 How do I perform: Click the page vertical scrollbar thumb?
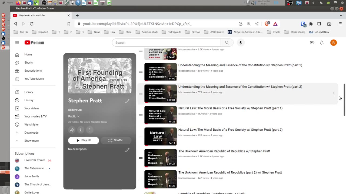[344, 100]
